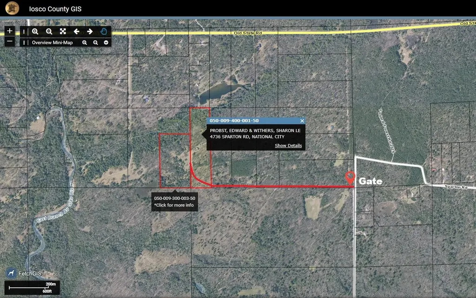
Task: Activate the pan hand tool
Action: point(104,32)
